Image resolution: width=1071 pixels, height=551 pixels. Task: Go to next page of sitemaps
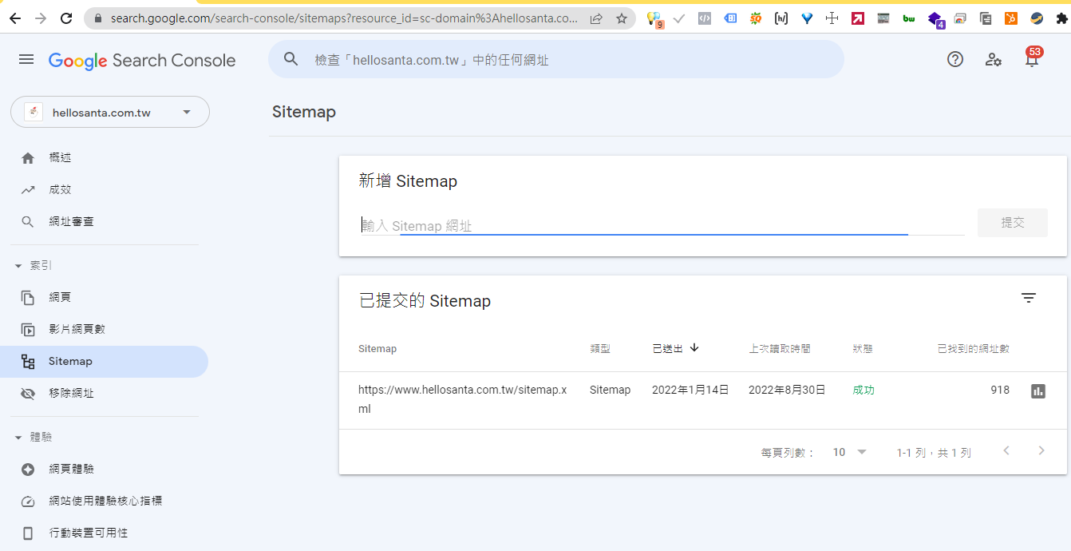coord(1041,451)
